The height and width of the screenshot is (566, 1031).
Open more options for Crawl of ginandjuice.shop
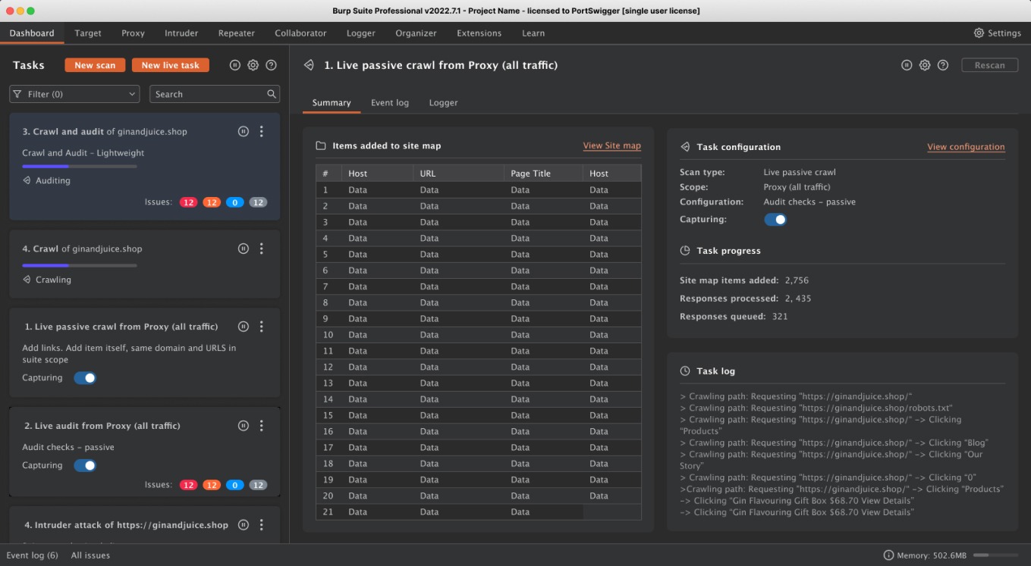pos(262,249)
